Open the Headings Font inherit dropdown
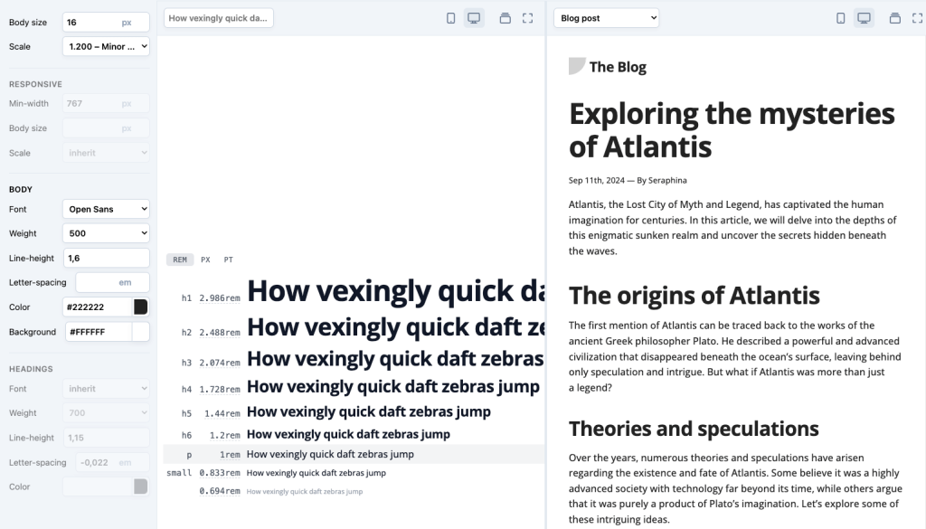Screen dimensions: 926x529 pos(106,389)
